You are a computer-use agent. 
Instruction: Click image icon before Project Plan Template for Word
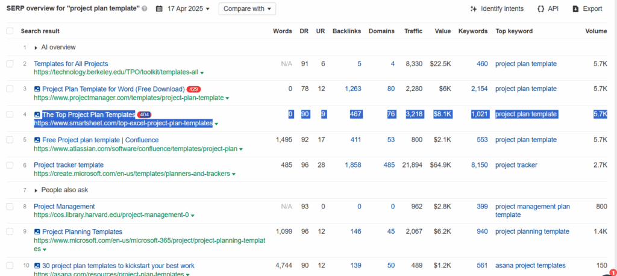(x=37, y=89)
